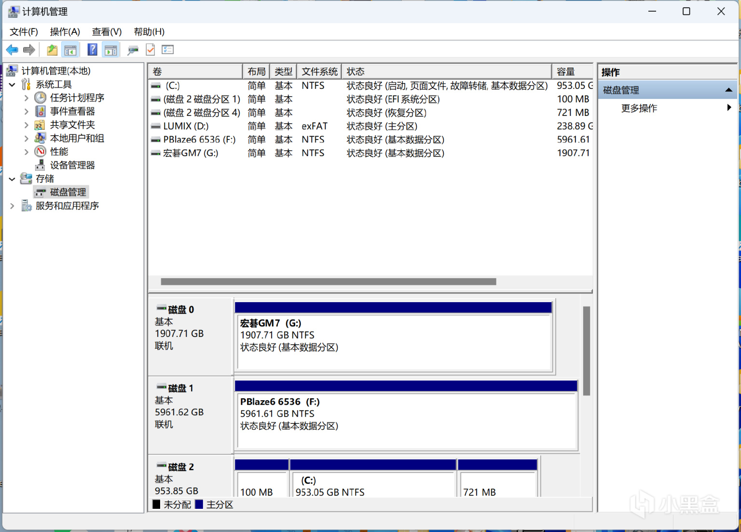741x532 pixels.
Task: Select the (C:) volume row in the list
Action: [370, 85]
